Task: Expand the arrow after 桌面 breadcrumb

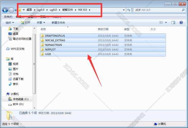Action: coord(35,10)
